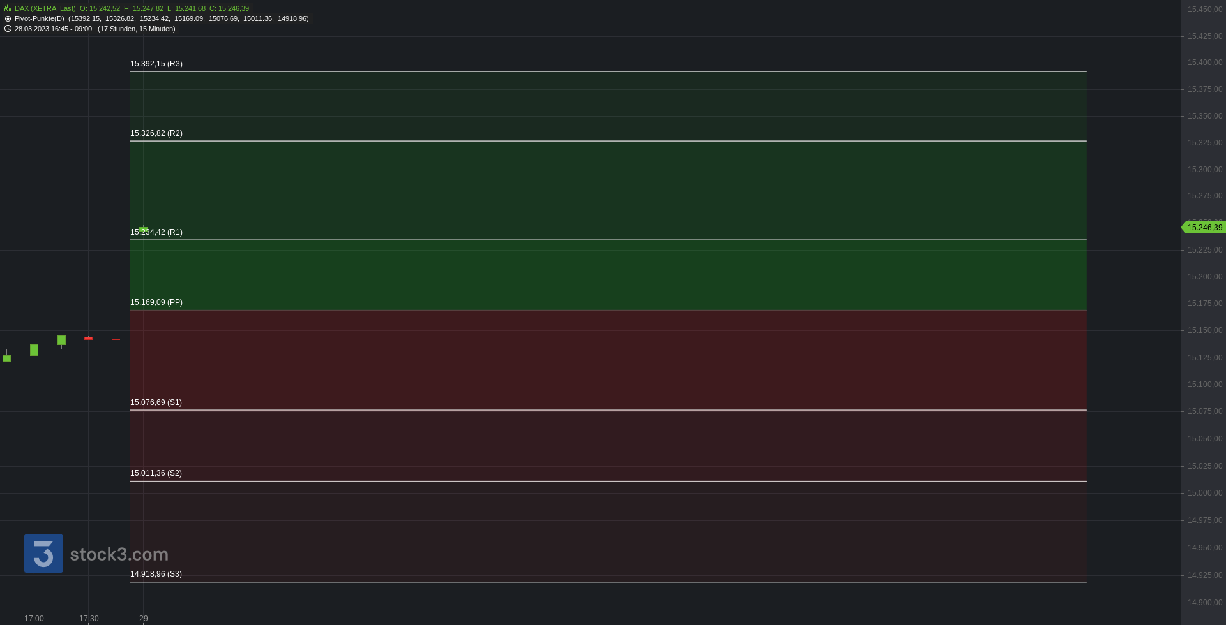The height and width of the screenshot is (625, 1226).
Task: Click the candlestick chart icon beside DAX
Action: coord(8,8)
